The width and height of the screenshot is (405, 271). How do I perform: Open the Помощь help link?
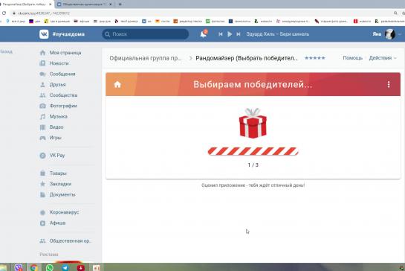coord(352,58)
